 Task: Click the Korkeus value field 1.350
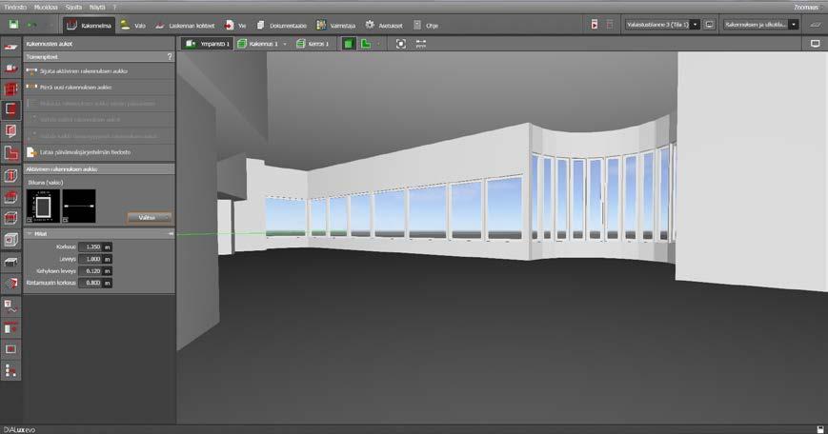coord(94,247)
